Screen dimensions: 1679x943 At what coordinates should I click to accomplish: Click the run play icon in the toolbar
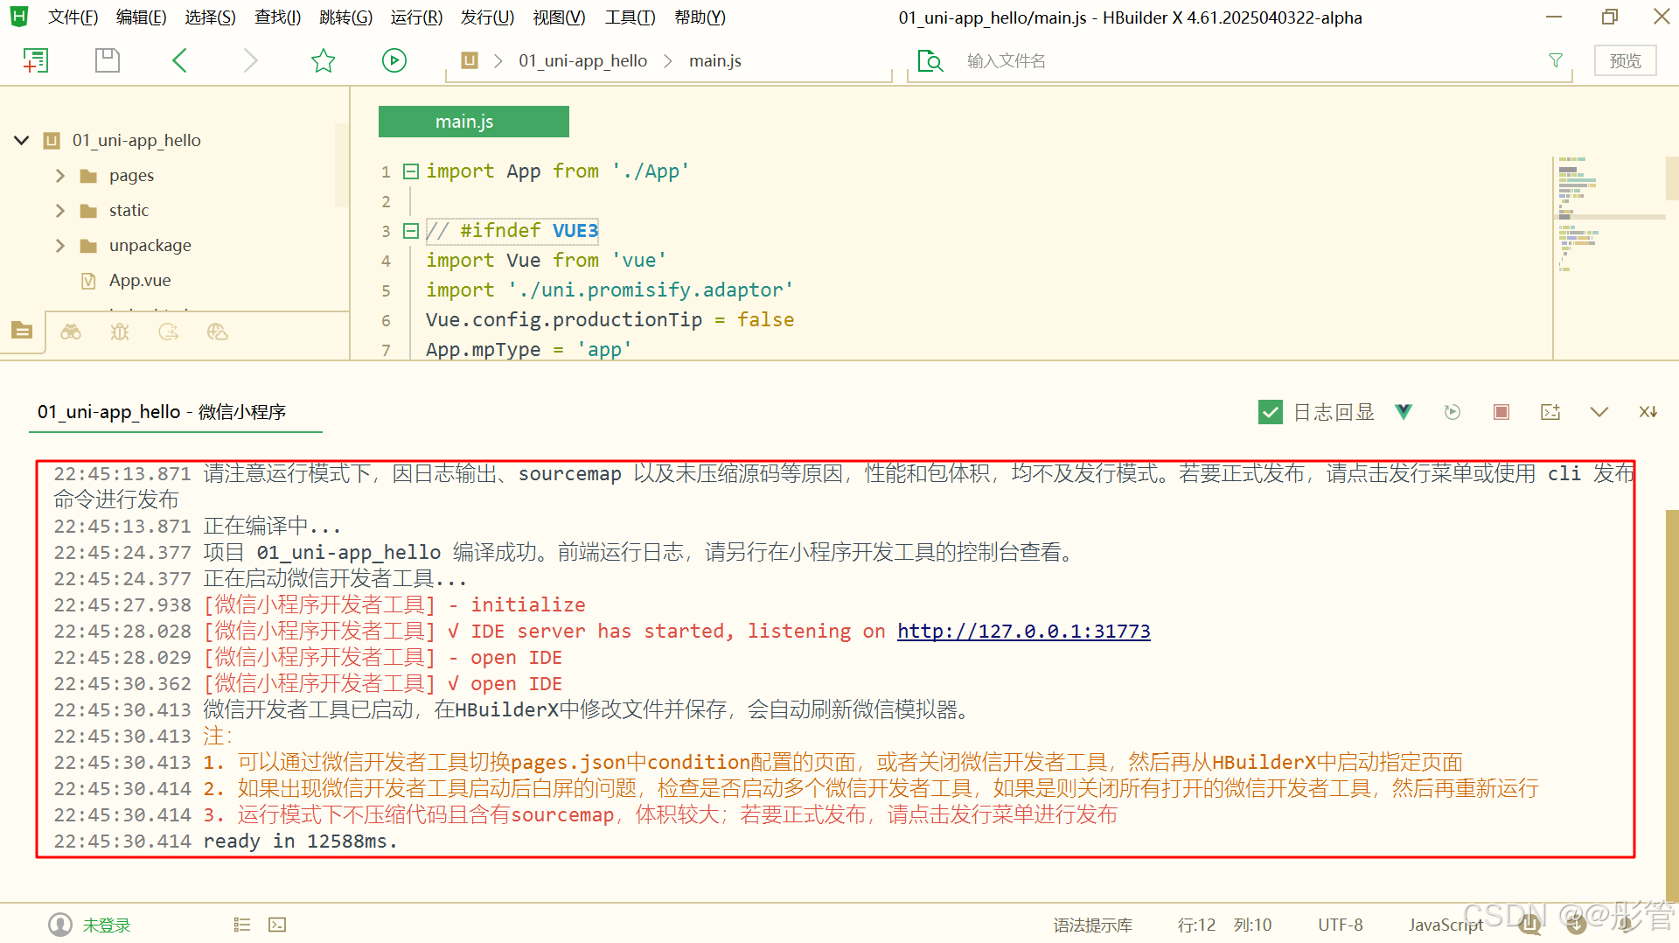[x=394, y=60]
